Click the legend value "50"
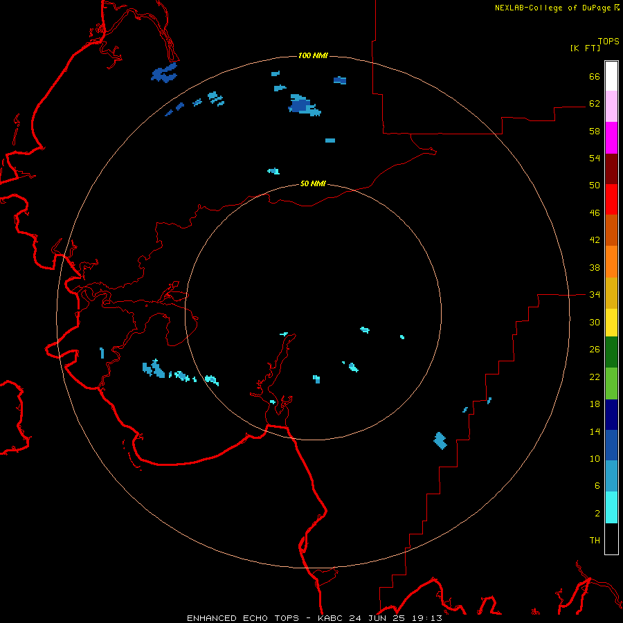This screenshot has height=623, width=623. [x=595, y=186]
